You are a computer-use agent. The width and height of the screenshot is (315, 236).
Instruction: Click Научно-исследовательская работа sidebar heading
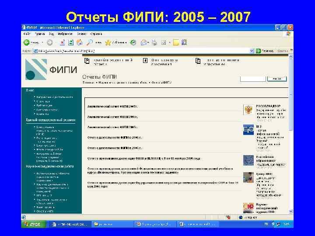point(50,167)
